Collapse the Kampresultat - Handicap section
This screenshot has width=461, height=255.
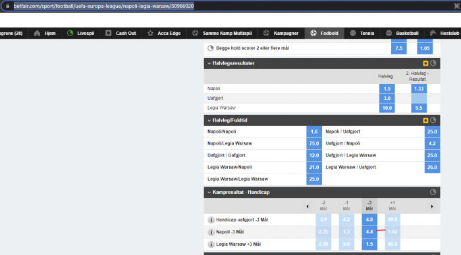209,193
